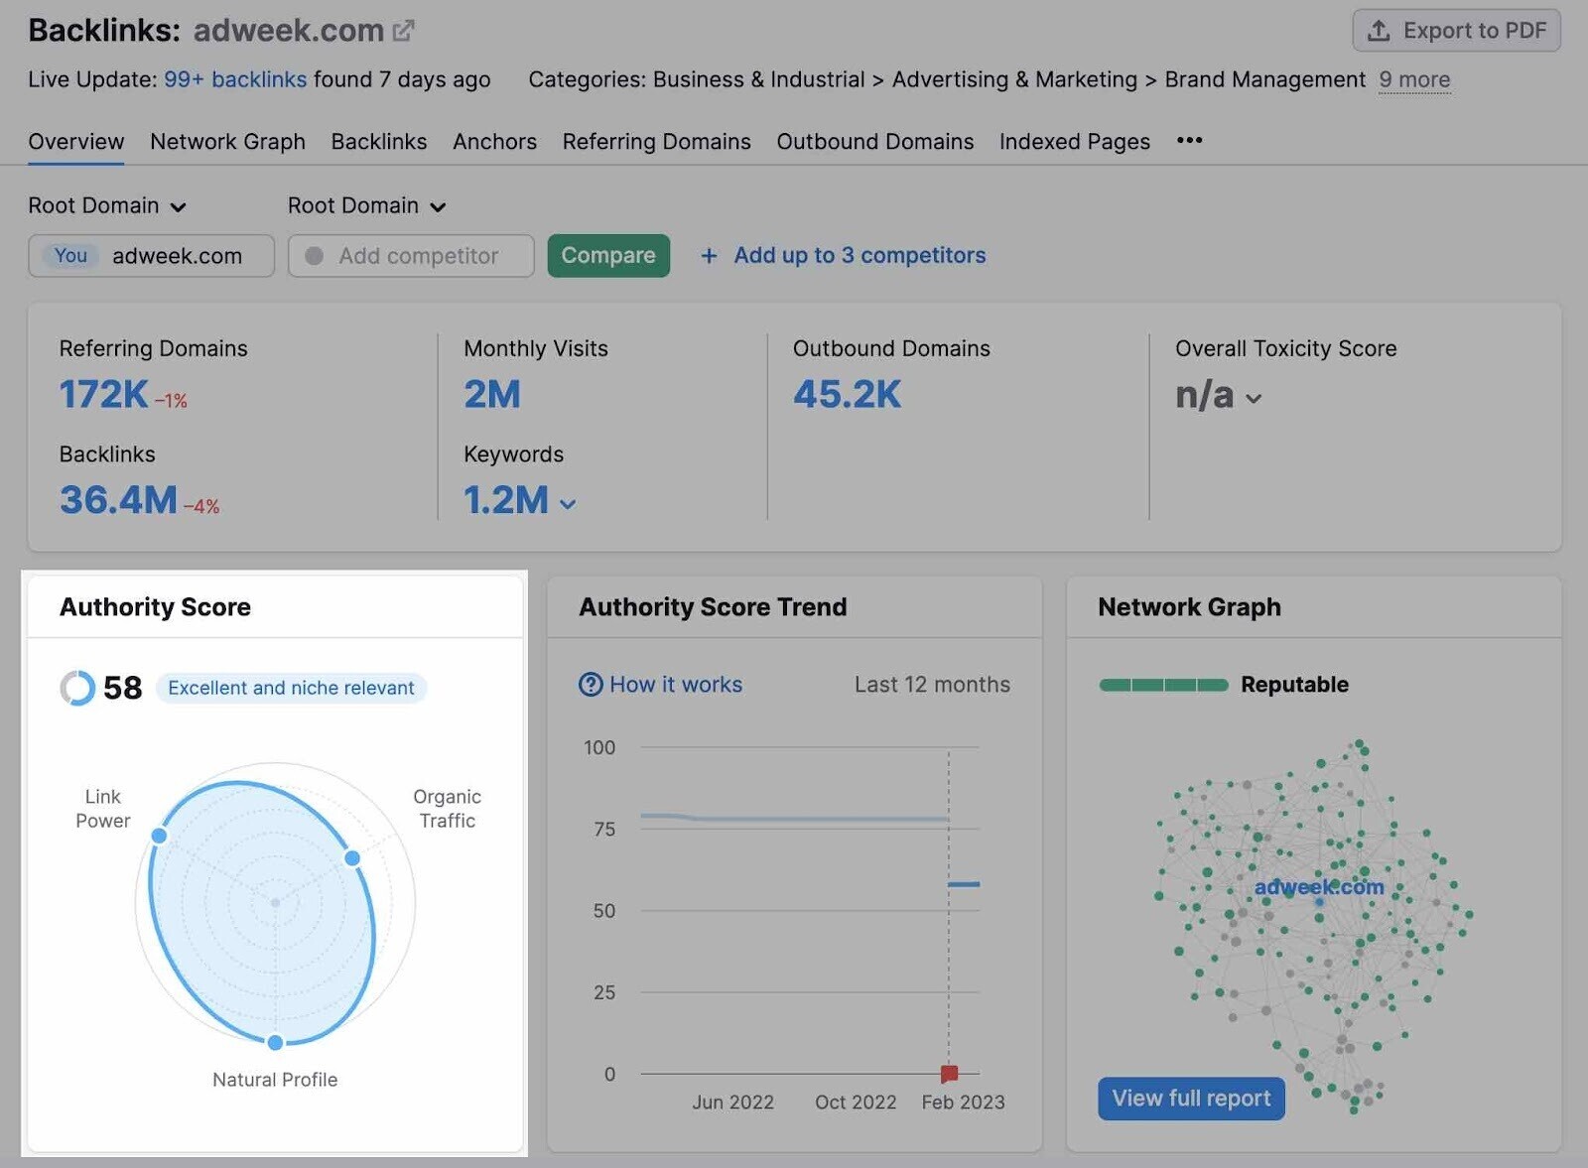Click the Natural Profile point on radar chart
This screenshot has height=1168, width=1588.
pyautogui.click(x=275, y=1042)
